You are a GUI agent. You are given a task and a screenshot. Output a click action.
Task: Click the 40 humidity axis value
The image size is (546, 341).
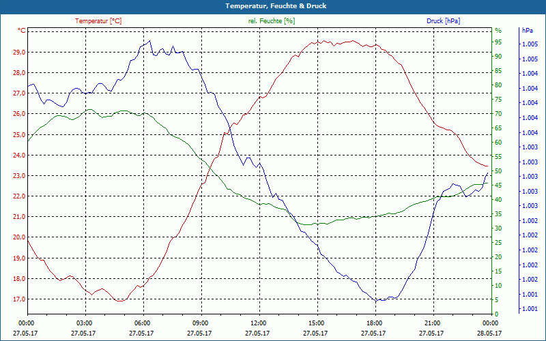point(498,199)
